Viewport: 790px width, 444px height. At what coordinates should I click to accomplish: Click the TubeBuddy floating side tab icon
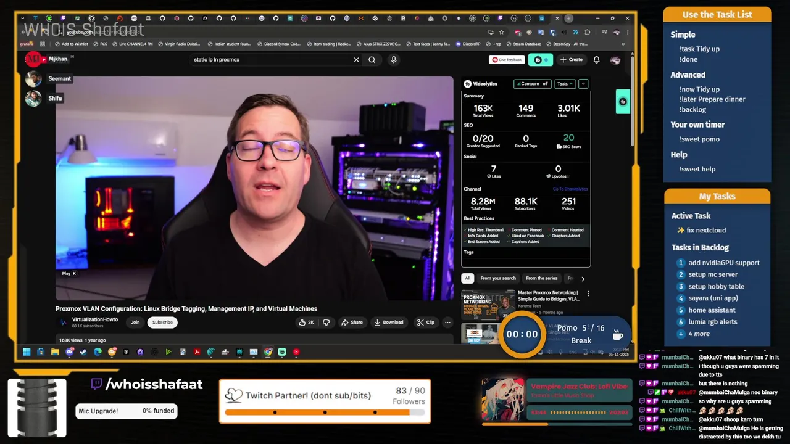(623, 102)
